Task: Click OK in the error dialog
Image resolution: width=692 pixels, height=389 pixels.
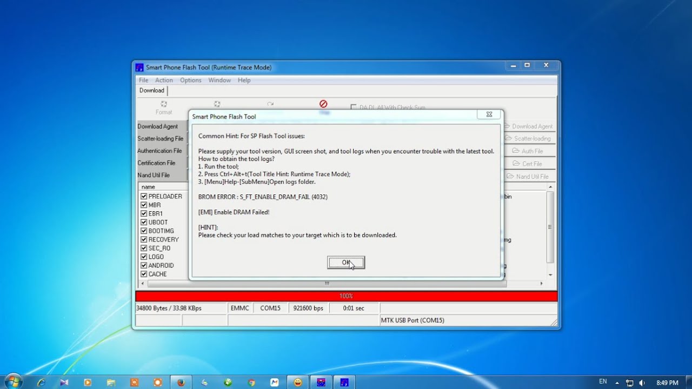Action: click(x=346, y=263)
